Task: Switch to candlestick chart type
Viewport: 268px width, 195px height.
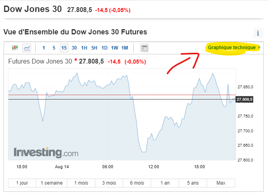Action: tap(15, 48)
